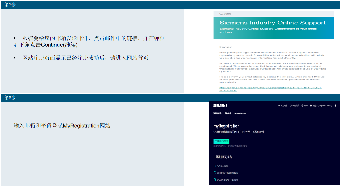341x186 pixels.
Task: Click the headset icon beside 产品终身享有西门子技术支持
Action: pyautogui.click(x=214, y=180)
